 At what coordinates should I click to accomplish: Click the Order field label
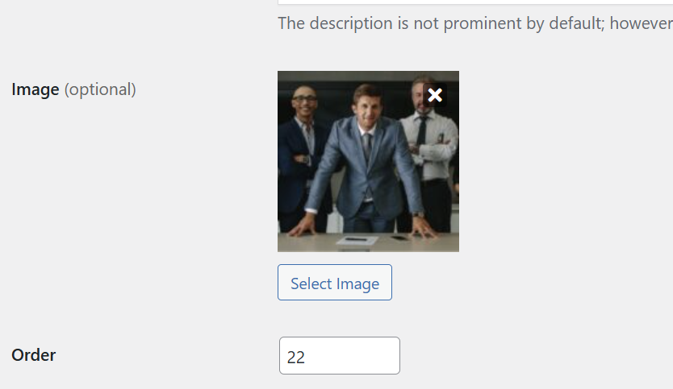coord(33,355)
